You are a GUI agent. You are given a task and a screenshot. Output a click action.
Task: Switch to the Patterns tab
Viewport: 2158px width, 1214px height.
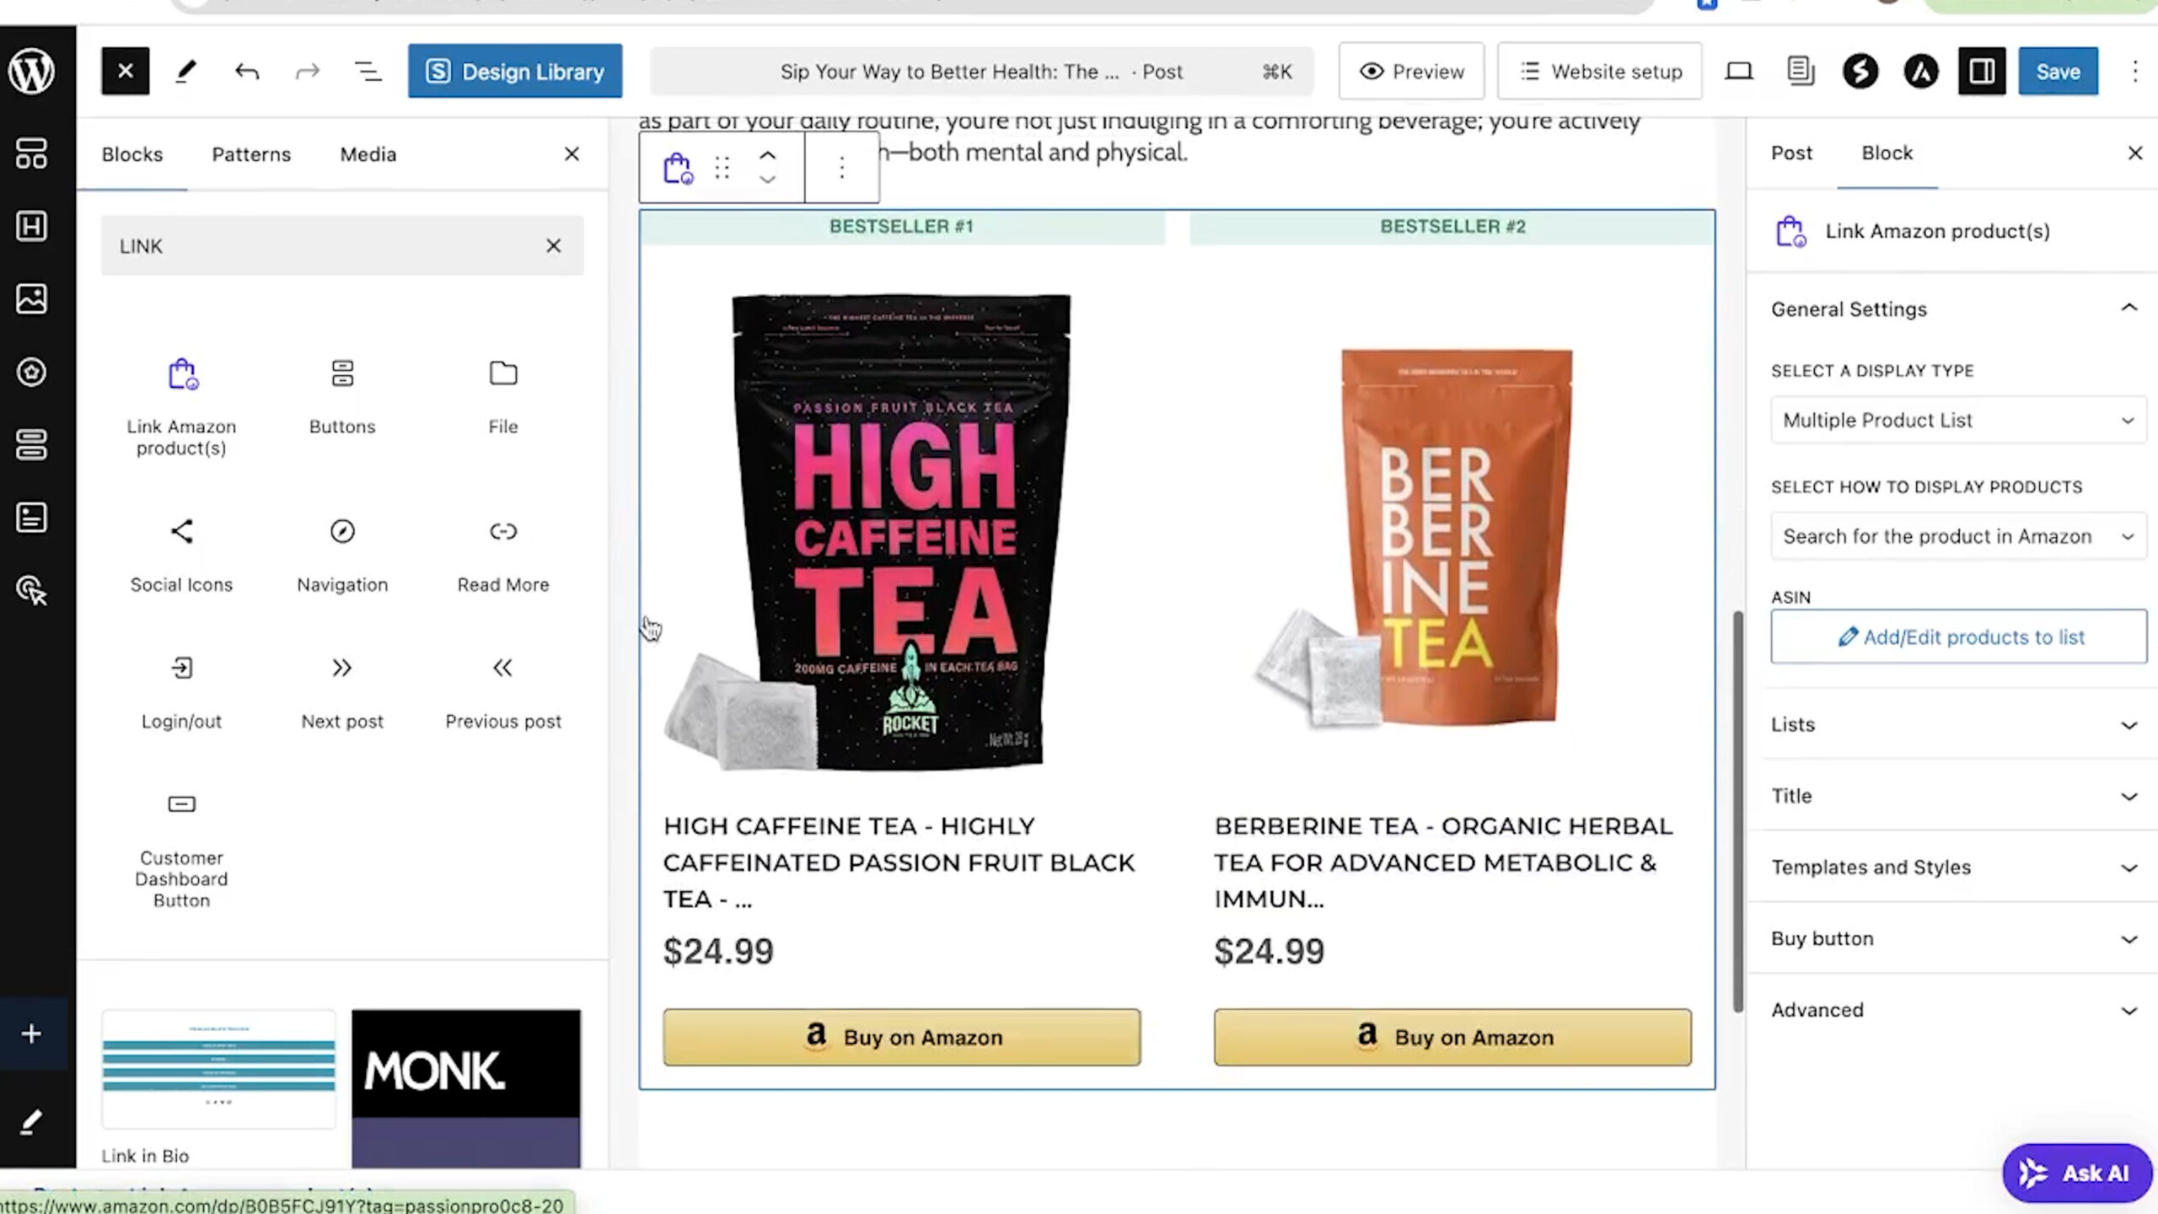(x=250, y=153)
